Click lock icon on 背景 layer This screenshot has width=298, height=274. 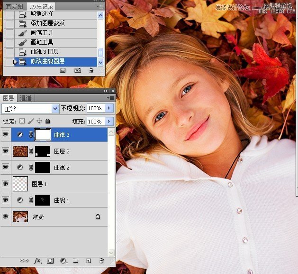98,217
